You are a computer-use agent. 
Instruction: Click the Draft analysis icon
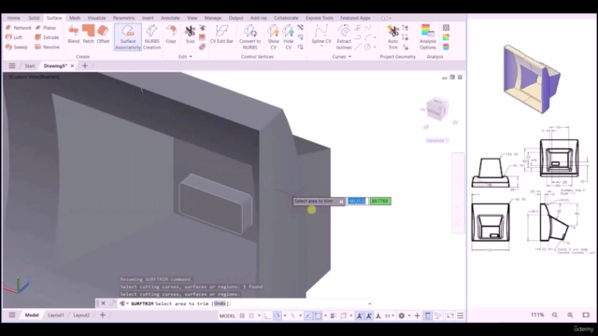pyautogui.click(x=446, y=47)
